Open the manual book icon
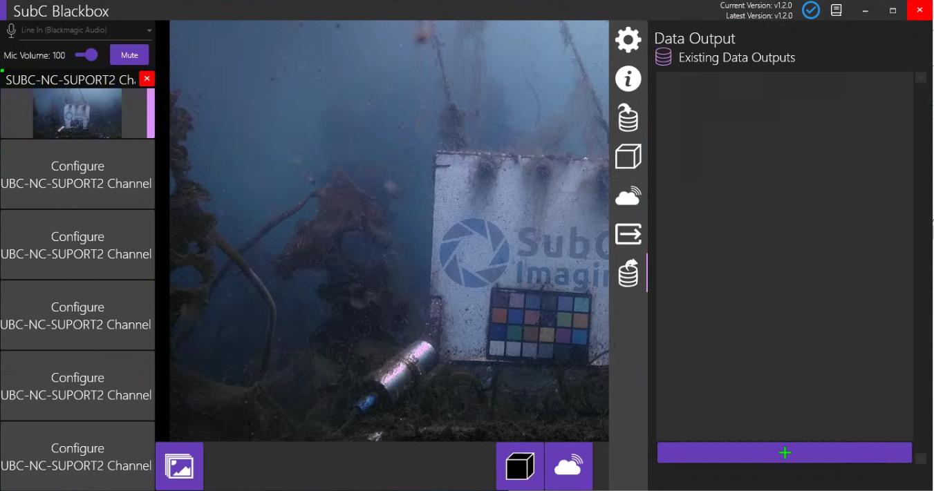 click(837, 10)
